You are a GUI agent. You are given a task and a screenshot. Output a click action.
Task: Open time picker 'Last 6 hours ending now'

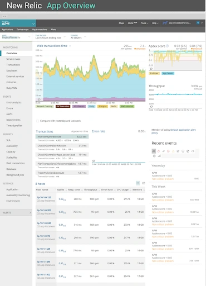pyautogui.click(x=50, y=37)
